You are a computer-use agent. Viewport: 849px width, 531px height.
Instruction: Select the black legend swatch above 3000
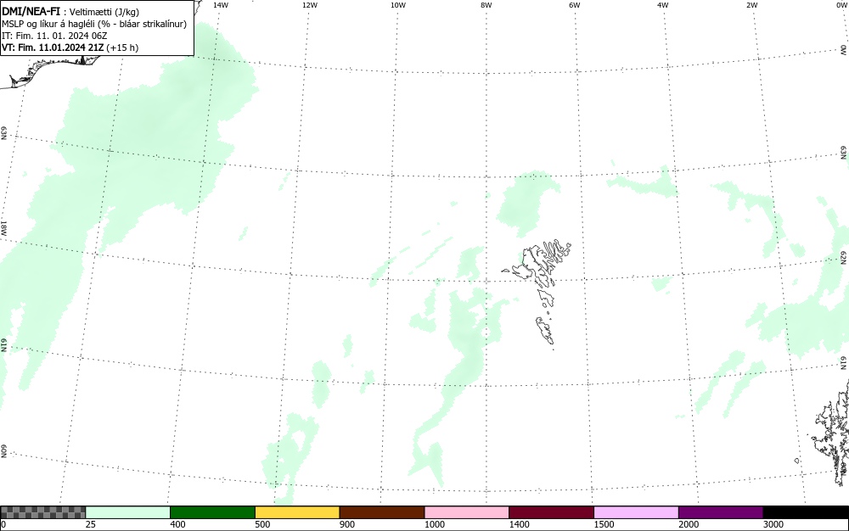(x=806, y=512)
